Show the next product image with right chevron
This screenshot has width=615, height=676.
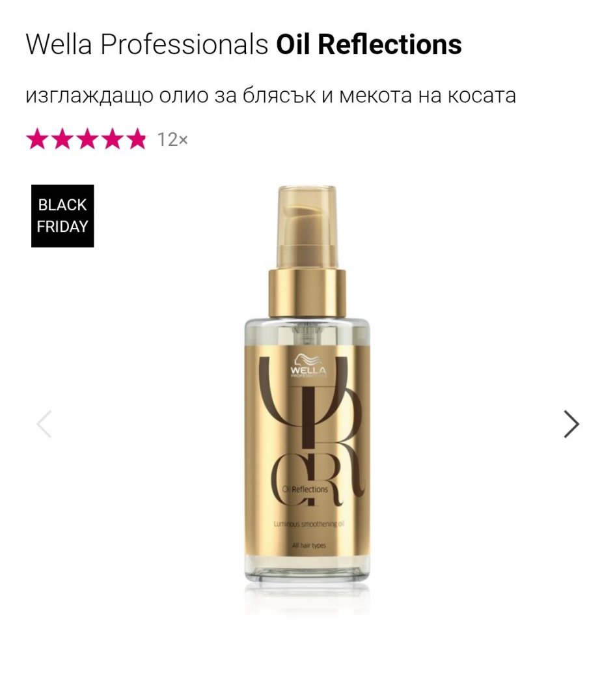571,424
